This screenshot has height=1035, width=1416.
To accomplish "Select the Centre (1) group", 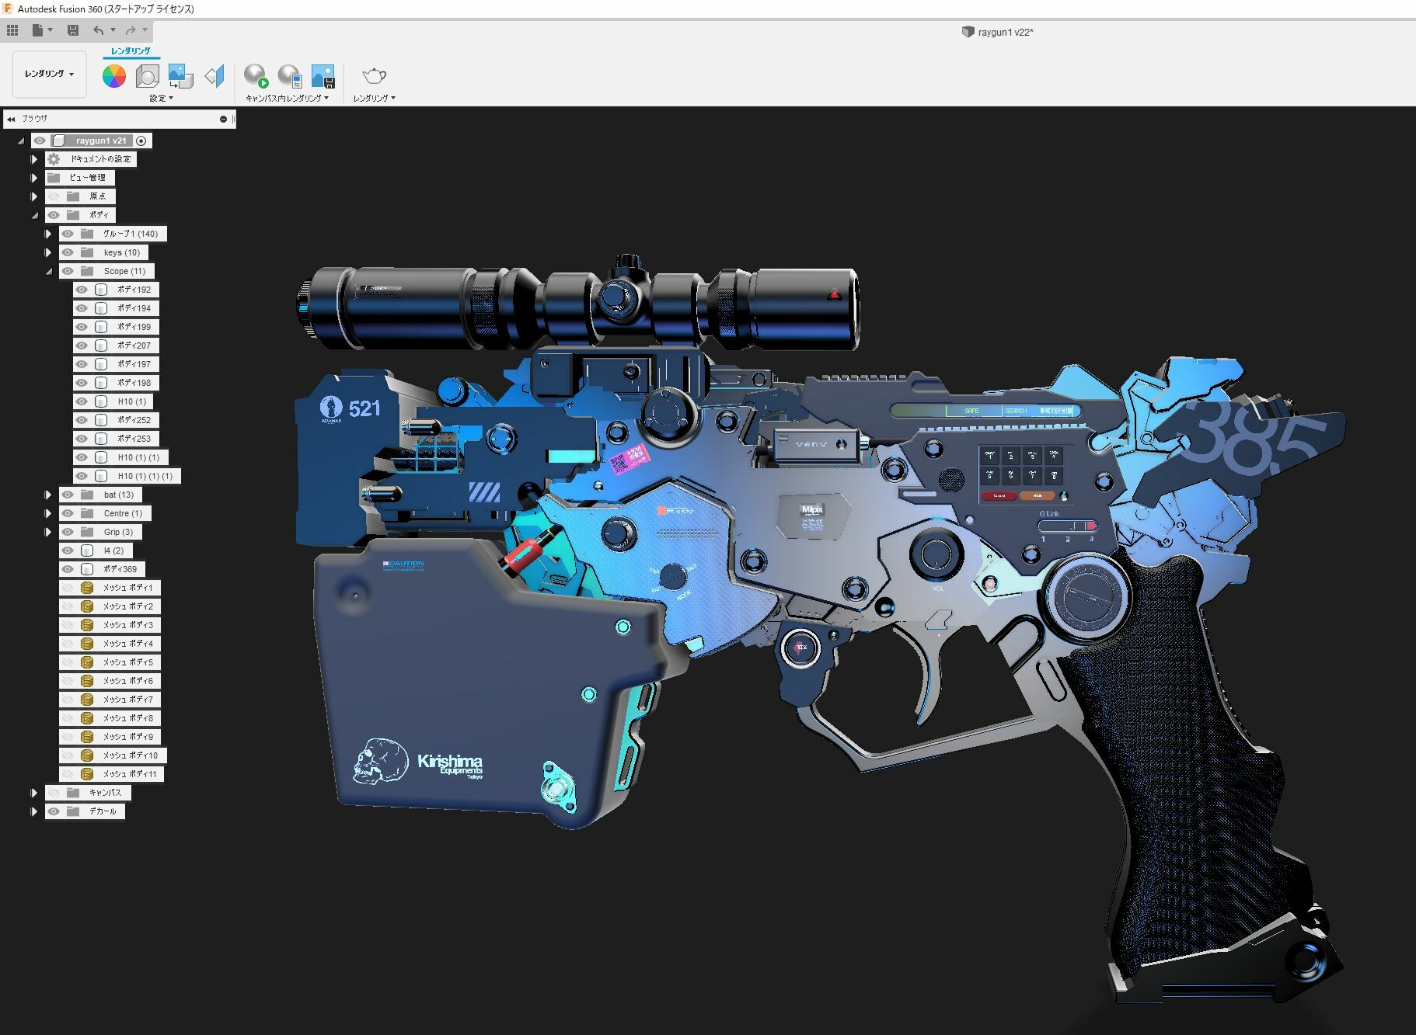I will click(x=105, y=513).
